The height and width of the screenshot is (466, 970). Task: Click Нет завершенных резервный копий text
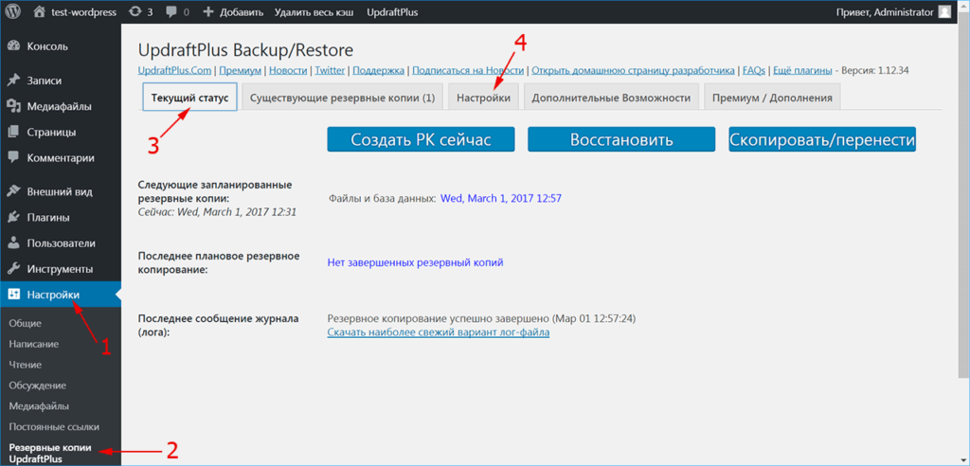[x=415, y=262]
